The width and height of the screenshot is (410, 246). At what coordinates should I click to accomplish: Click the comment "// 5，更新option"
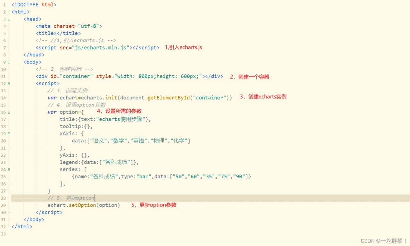(71, 198)
